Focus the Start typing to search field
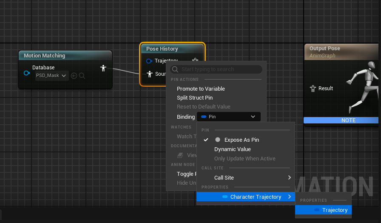 click(216, 69)
